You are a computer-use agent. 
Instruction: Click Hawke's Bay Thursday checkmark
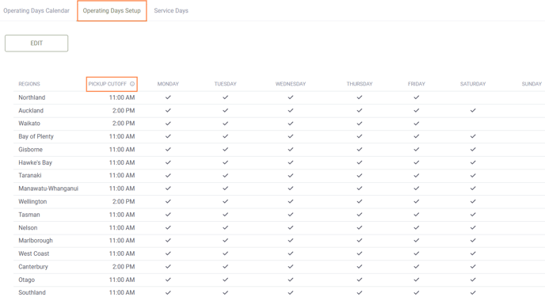360,162
